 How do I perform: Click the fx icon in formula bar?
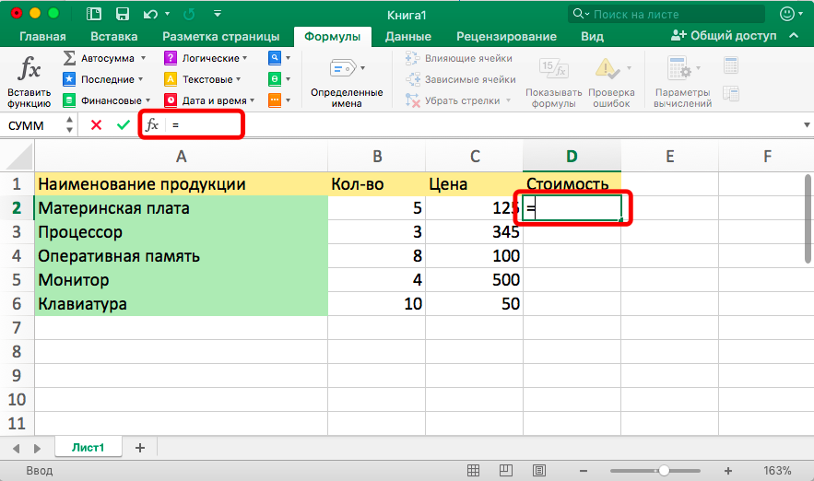151,124
